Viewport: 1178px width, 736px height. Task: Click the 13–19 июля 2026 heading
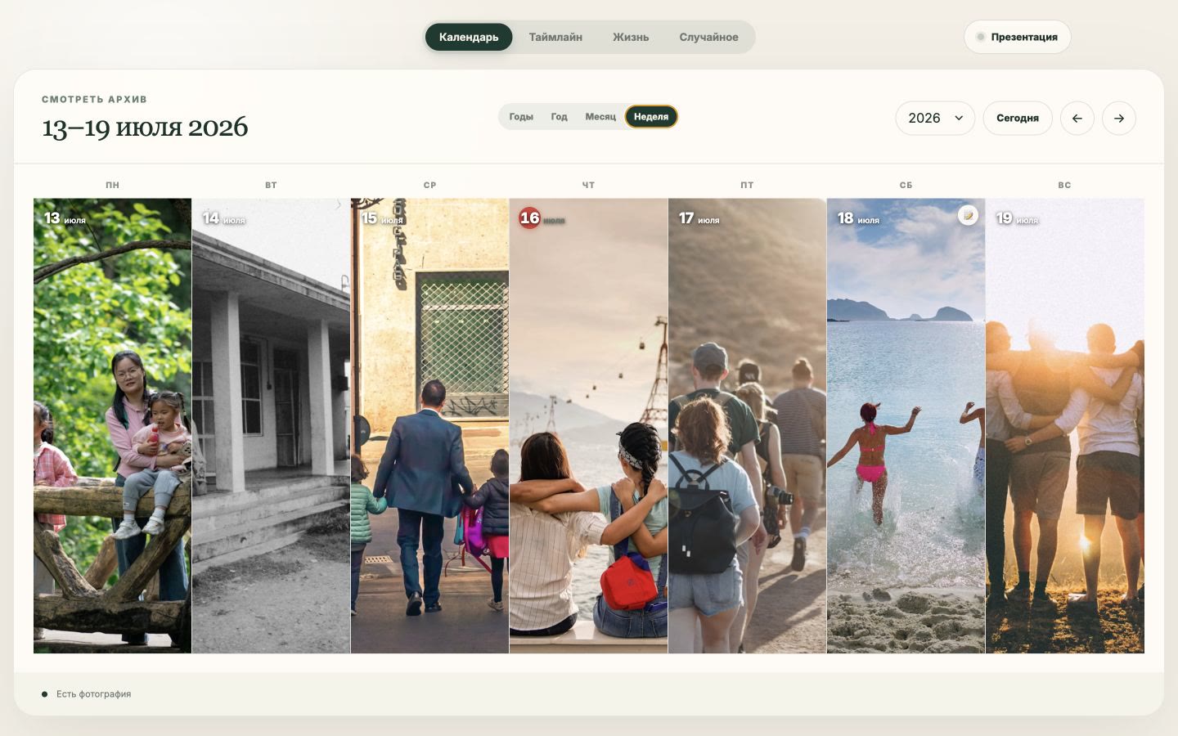click(x=145, y=127)
